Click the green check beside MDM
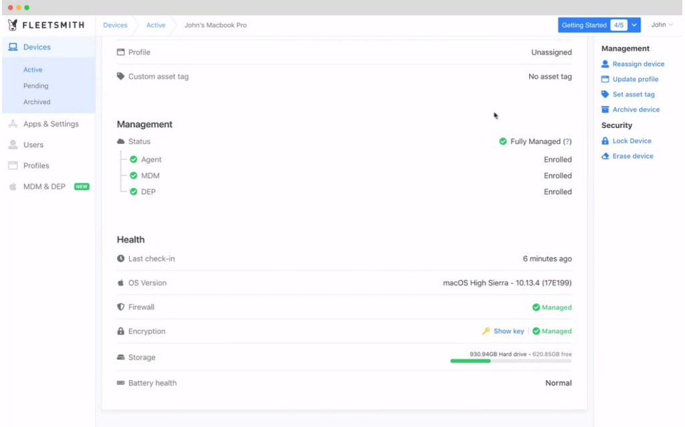The width and height of the screenshot is (685, 427). pos(134,175)
